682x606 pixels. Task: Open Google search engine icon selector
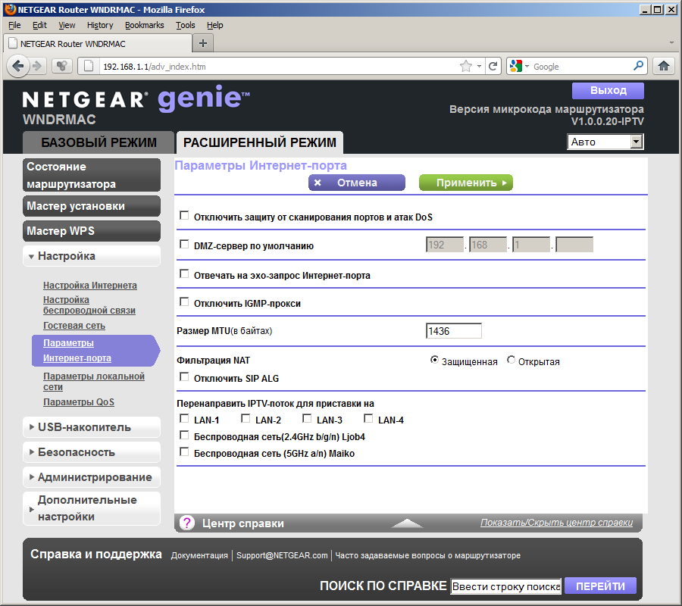[519, 67]
